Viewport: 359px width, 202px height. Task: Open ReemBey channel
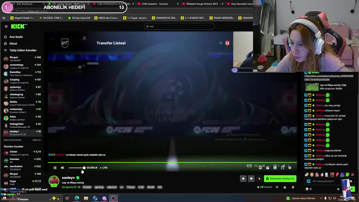pos(22,74)
